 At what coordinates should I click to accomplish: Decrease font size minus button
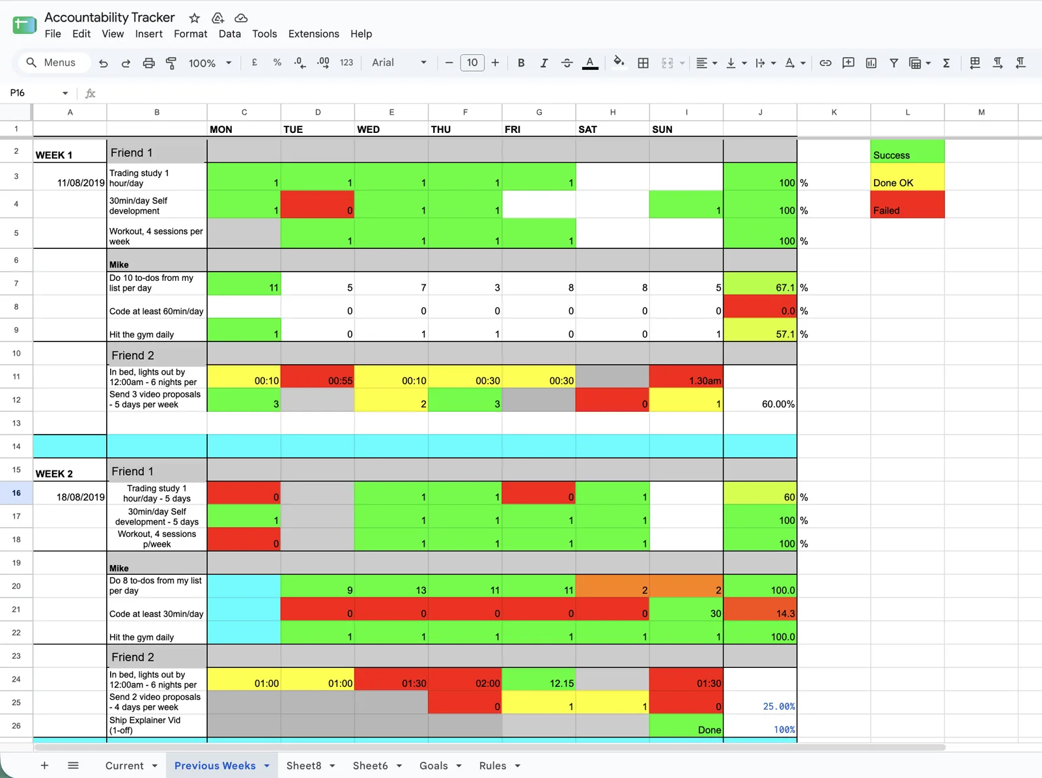(449, 63)
